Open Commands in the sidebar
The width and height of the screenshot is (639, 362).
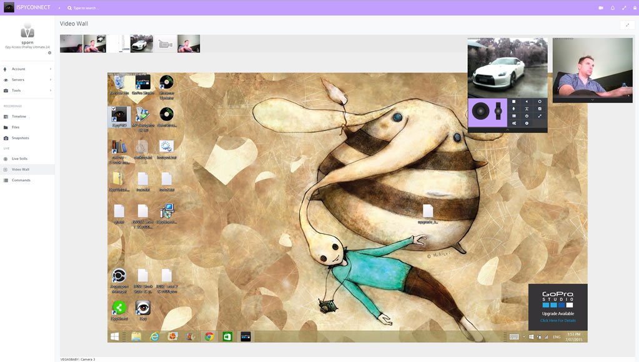pos(27,180)
